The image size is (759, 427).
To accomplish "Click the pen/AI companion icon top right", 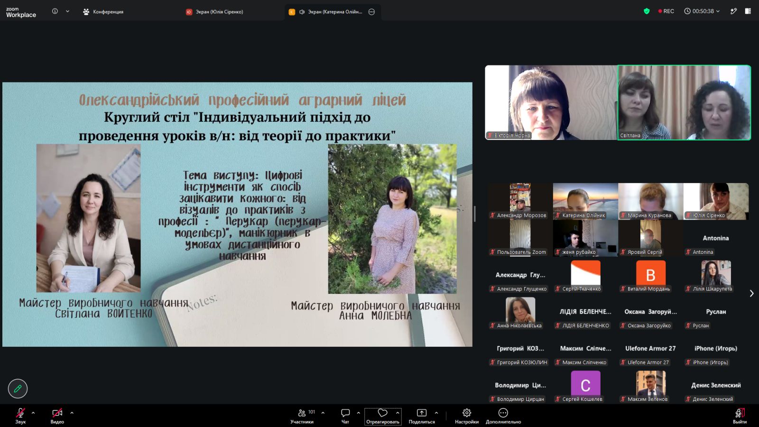I will [x=733, y=11].
